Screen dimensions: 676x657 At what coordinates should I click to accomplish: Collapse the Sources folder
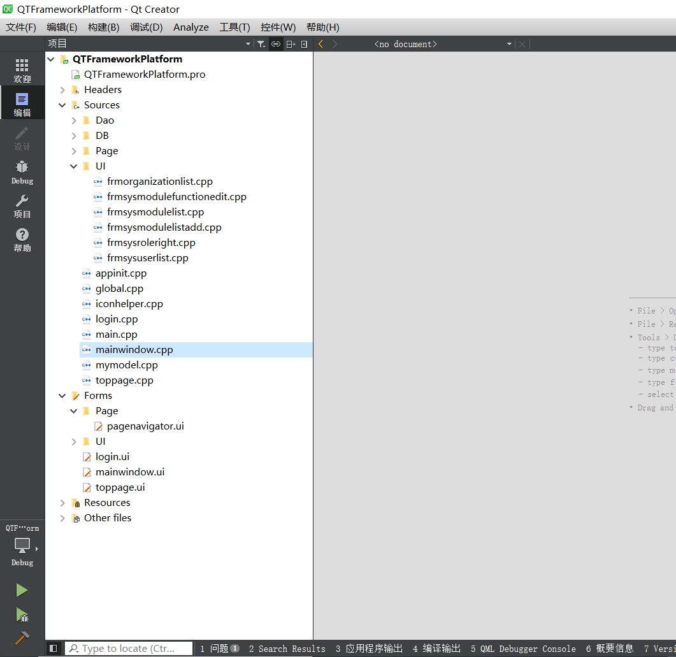[62, 105]
